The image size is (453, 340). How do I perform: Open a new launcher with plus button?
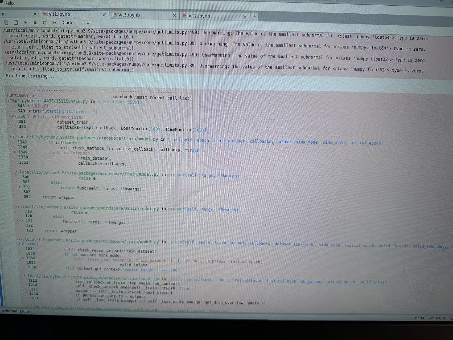point(254,17)
